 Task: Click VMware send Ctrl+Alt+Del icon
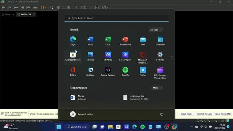pos(52,7)
